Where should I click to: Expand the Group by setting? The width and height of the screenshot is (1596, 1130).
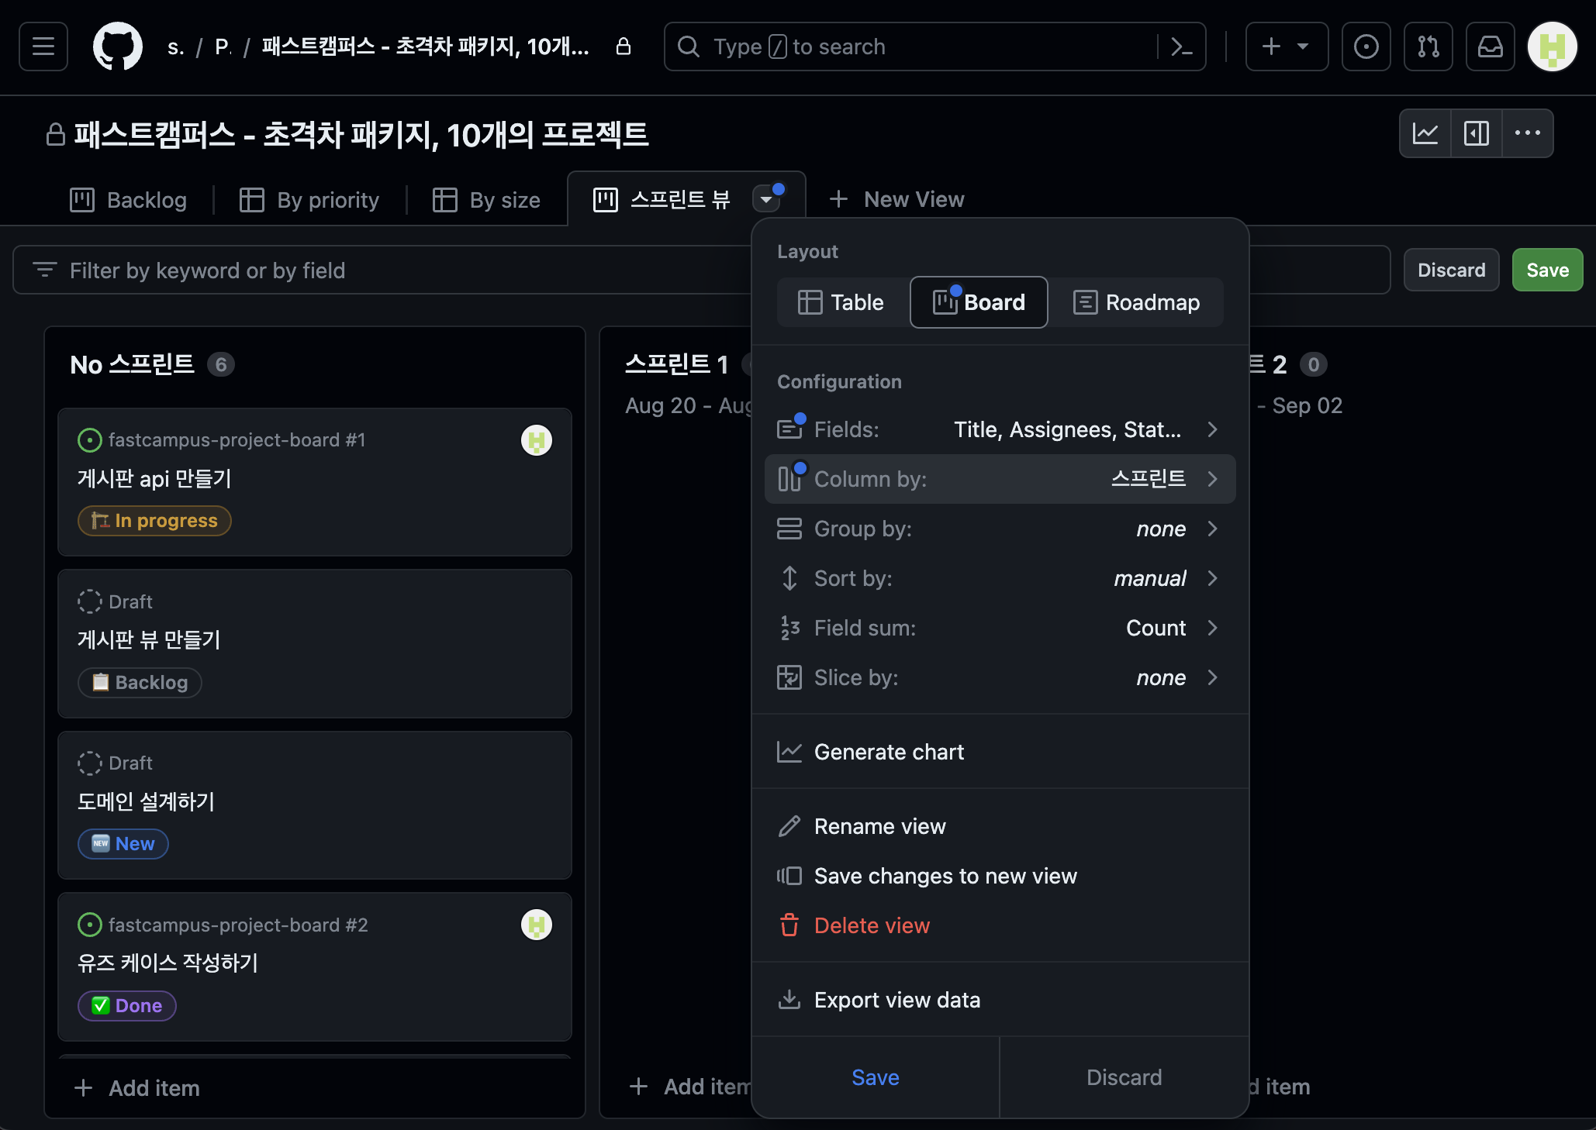[x=1000, y=529]
